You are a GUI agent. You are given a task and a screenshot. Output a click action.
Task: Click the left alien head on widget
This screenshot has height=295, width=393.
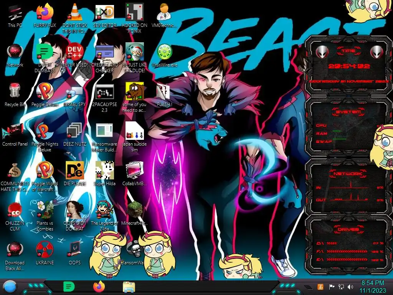point(322,52)
